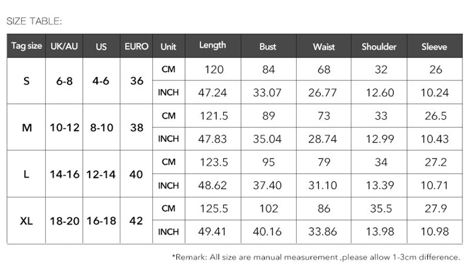Click the Remark note text

pos(316,257)
